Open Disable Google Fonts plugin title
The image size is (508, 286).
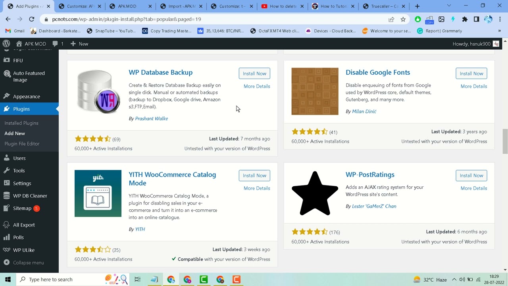pyautogui.click(x=378, y=72)
